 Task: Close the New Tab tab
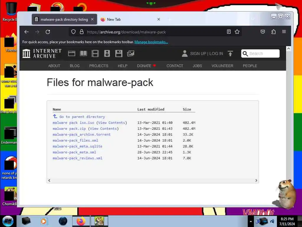click(158, 19)
